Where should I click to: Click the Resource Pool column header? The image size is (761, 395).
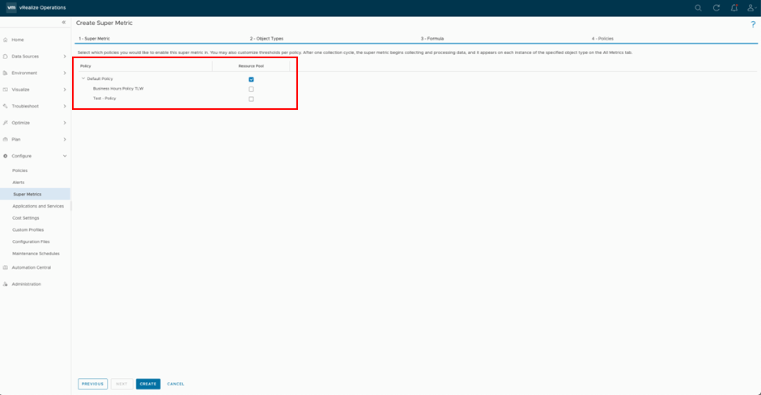coord(251,66)
